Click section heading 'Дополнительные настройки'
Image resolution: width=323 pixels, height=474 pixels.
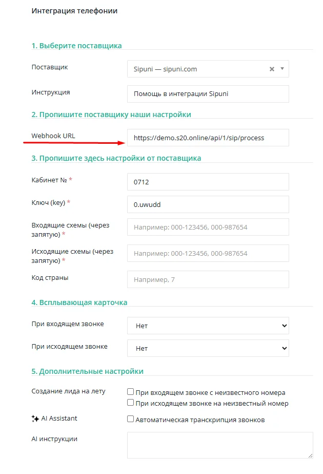click(x=88, y=371)
